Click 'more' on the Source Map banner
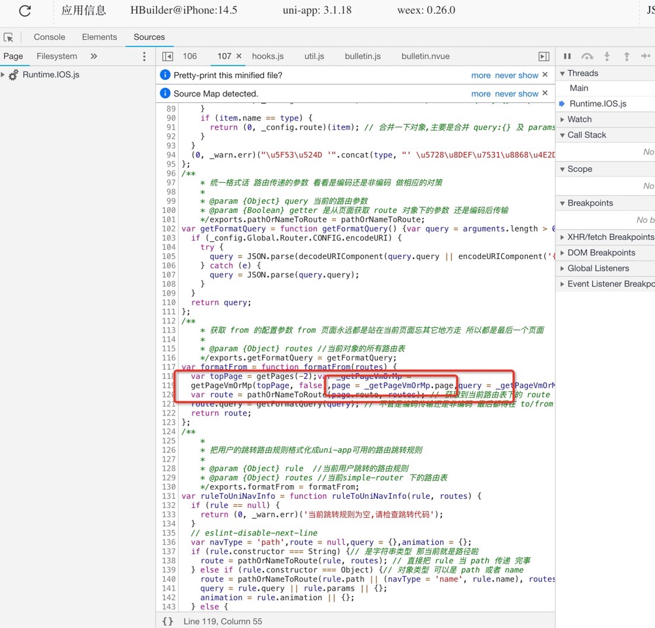The height and width of the screenshot is (628, 655). (x=481, y=94)
